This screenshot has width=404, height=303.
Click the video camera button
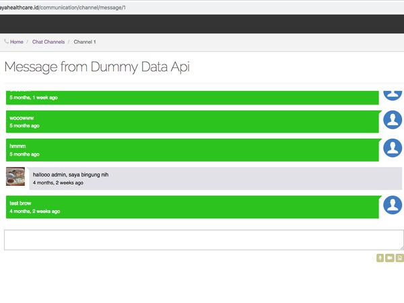tap(390, 258)
